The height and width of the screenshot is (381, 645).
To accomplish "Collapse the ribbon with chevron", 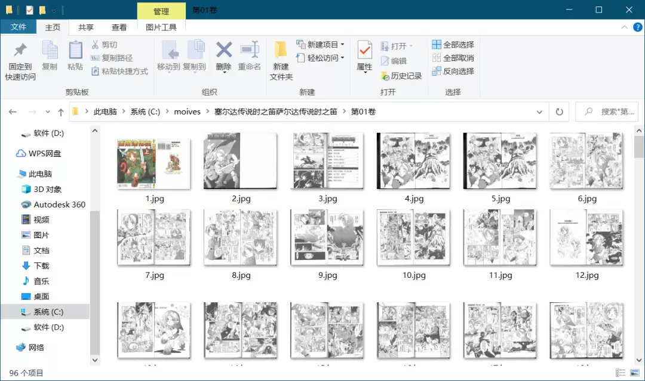I will 625,27.
